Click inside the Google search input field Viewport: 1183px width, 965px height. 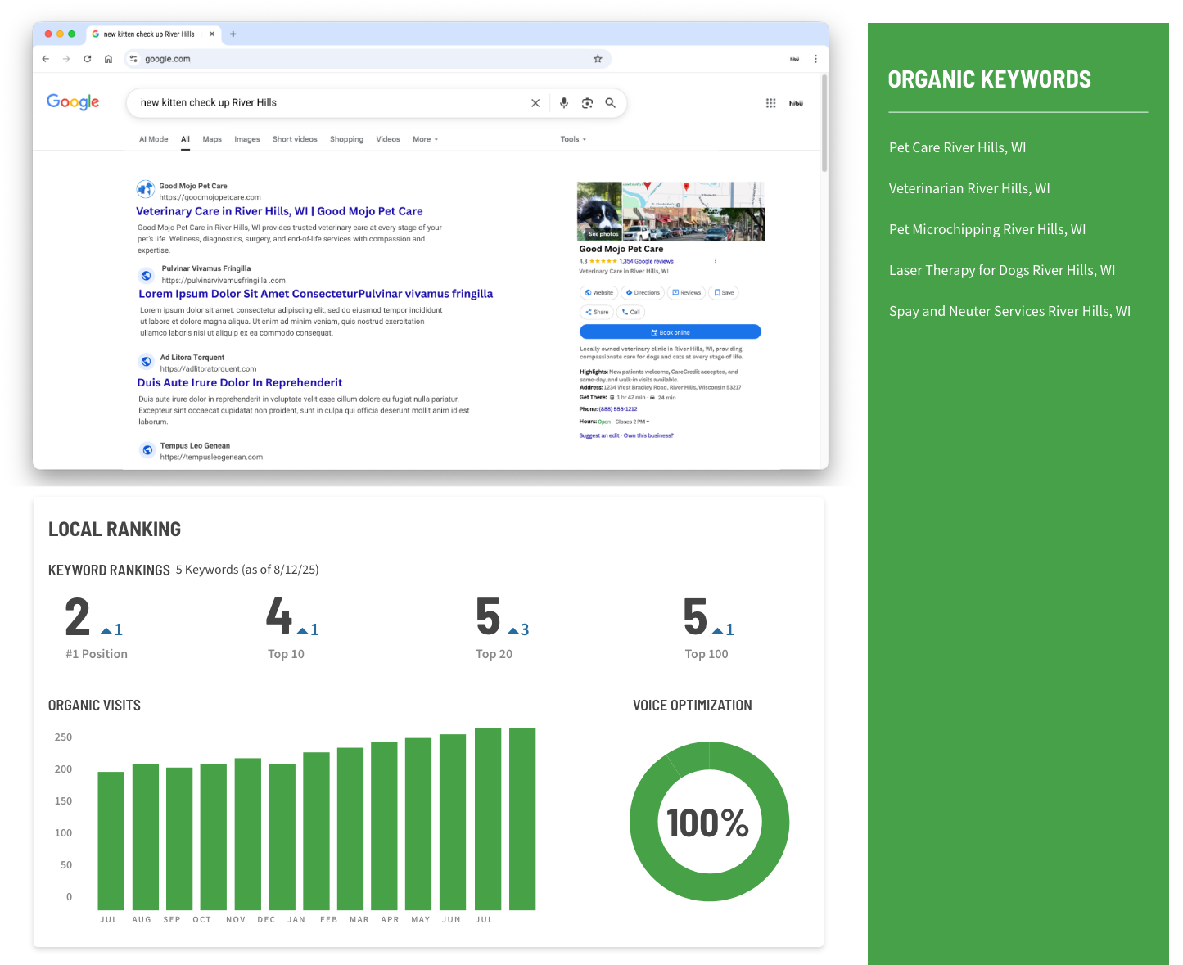pos(327,103)
